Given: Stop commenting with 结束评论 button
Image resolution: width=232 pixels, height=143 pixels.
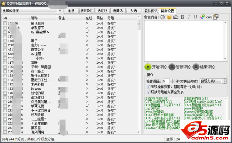Looking at the screenshot, I should (x=203, y=67).
